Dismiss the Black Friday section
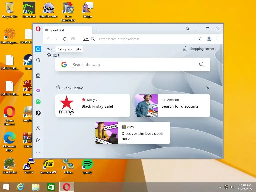This screenshot has height=192, width=256. 208,88
